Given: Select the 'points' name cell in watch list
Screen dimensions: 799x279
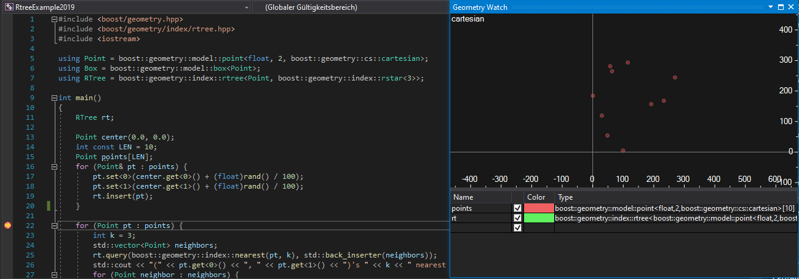Looking at the screenshot, I should 480,208.
